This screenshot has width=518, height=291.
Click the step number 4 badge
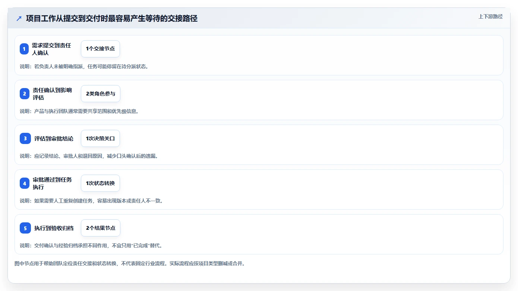25,183
